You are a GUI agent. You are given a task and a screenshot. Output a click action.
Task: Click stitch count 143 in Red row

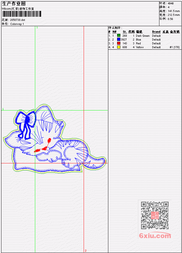coord(124,43)
